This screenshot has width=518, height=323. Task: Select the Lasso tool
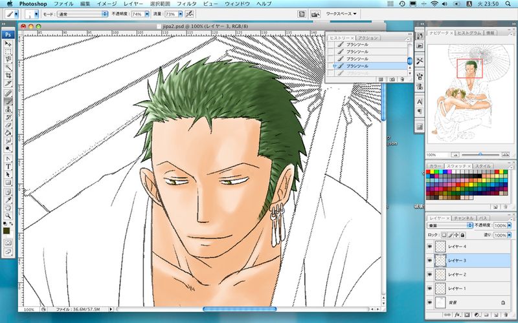coord(8,59)
